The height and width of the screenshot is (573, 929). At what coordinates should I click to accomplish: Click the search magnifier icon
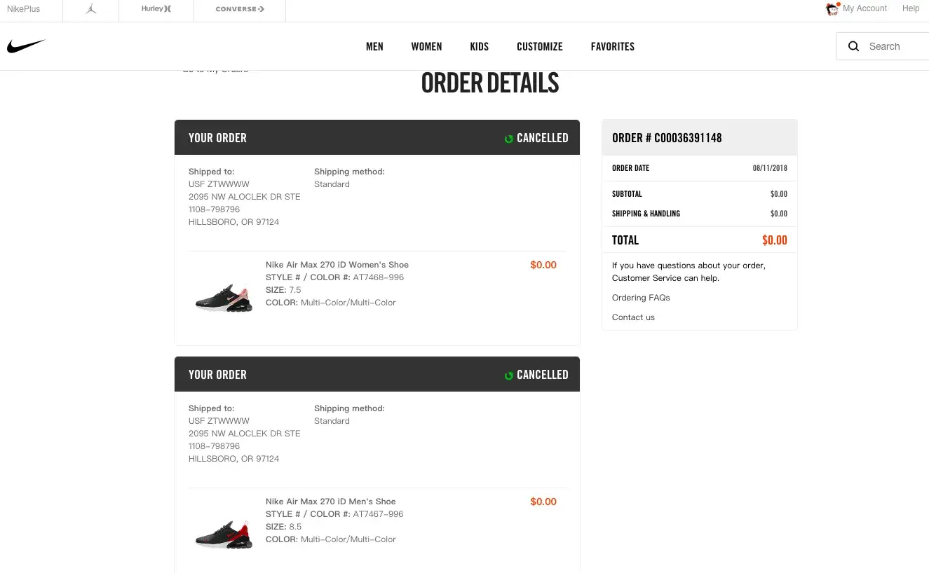(x=853, y=46)
